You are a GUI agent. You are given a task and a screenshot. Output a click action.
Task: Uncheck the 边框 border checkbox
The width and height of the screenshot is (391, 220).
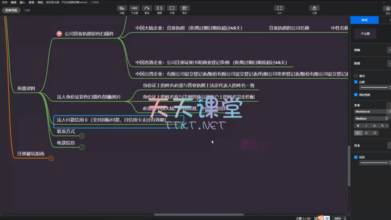click(356, 82)
